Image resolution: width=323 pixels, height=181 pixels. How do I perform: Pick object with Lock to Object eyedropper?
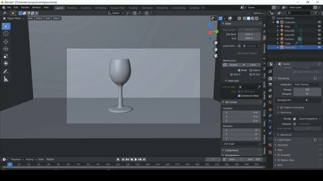[259, 87]
